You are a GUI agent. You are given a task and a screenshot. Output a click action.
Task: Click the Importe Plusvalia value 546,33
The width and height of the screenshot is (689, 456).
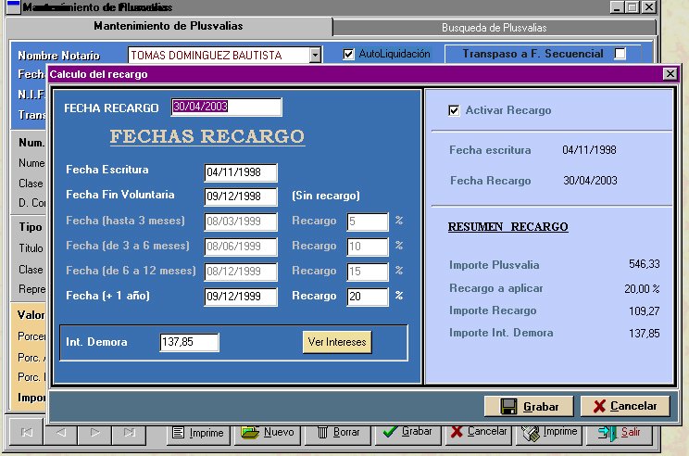pos(645,264)
